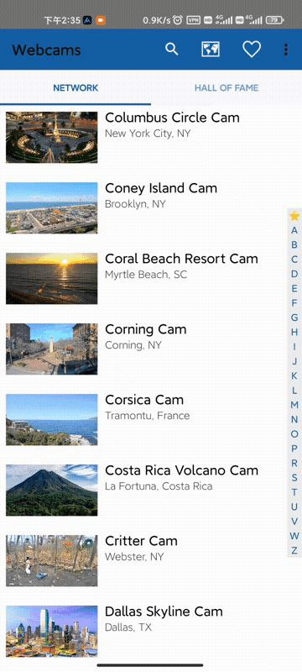Jump to letter D in alphabet index
Viewport: 302px width, 672px height.
(294, 274)
